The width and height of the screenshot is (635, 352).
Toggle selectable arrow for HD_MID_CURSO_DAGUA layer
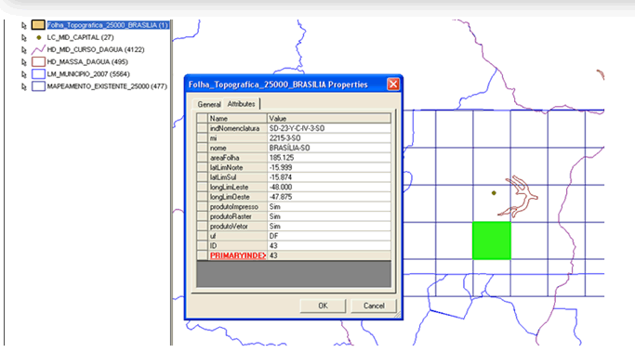tap(24, 50)
